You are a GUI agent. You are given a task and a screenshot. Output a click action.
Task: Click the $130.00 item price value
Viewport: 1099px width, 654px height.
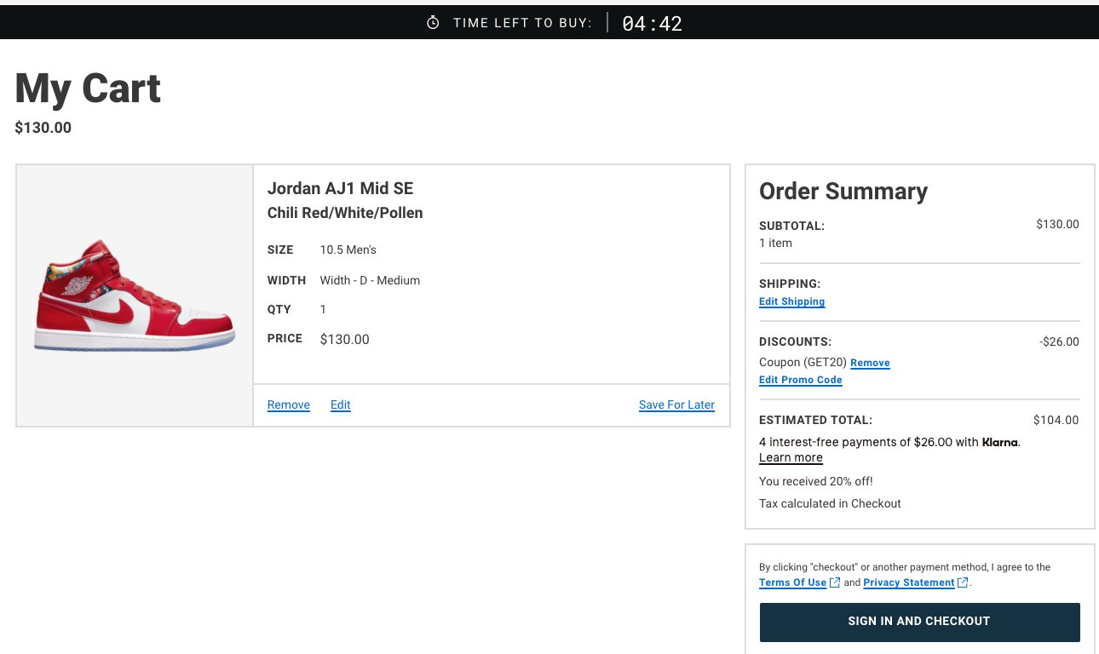click(345, 339)
